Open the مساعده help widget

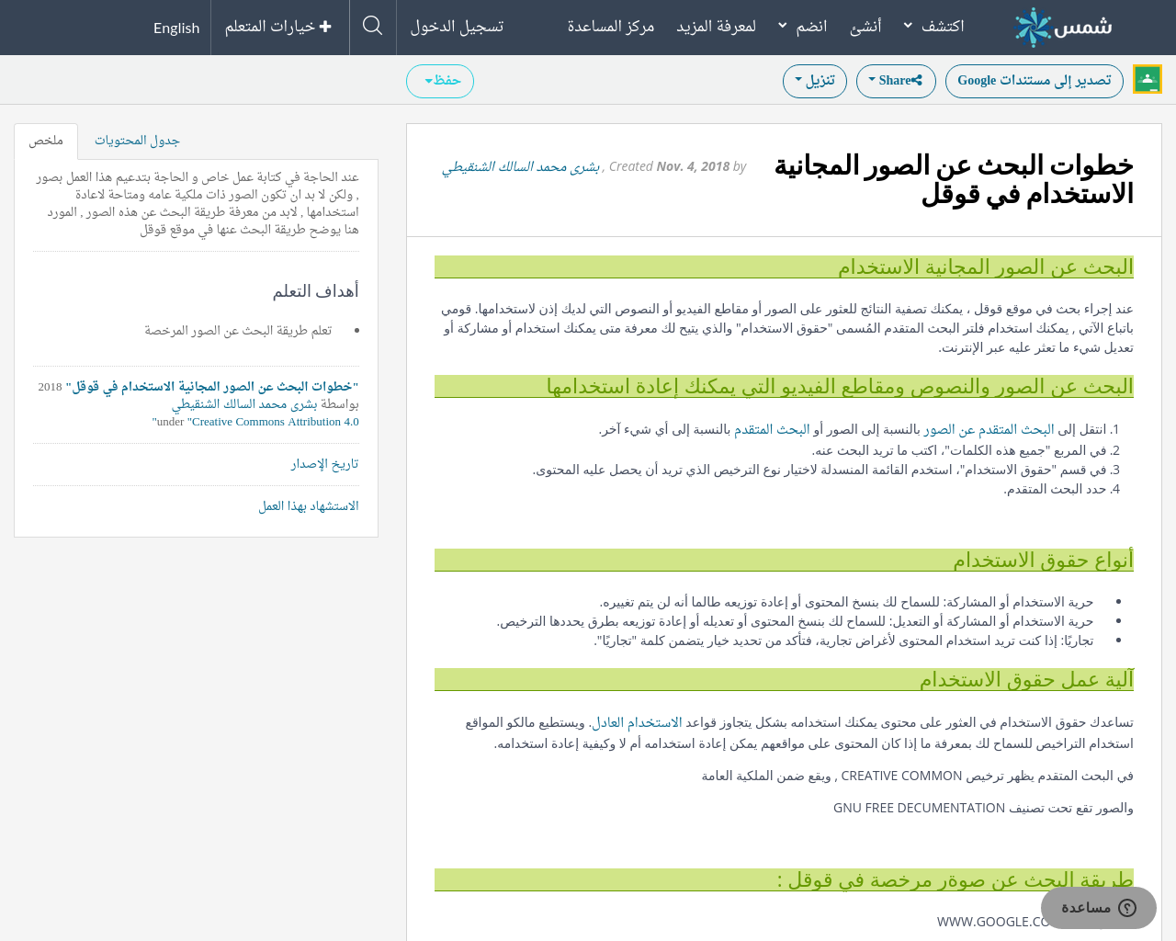coord(1099,908)
